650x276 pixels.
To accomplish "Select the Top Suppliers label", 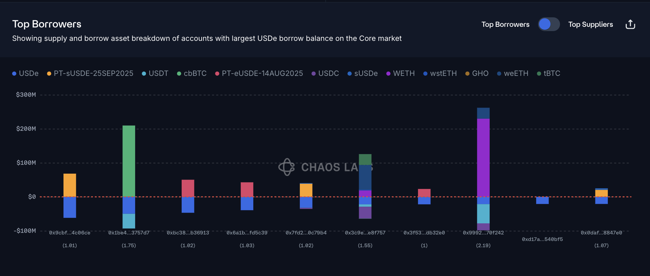I will (x=590, y=25).
